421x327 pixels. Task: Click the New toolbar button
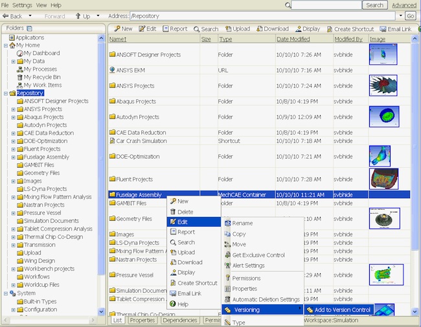coord(123,28)
